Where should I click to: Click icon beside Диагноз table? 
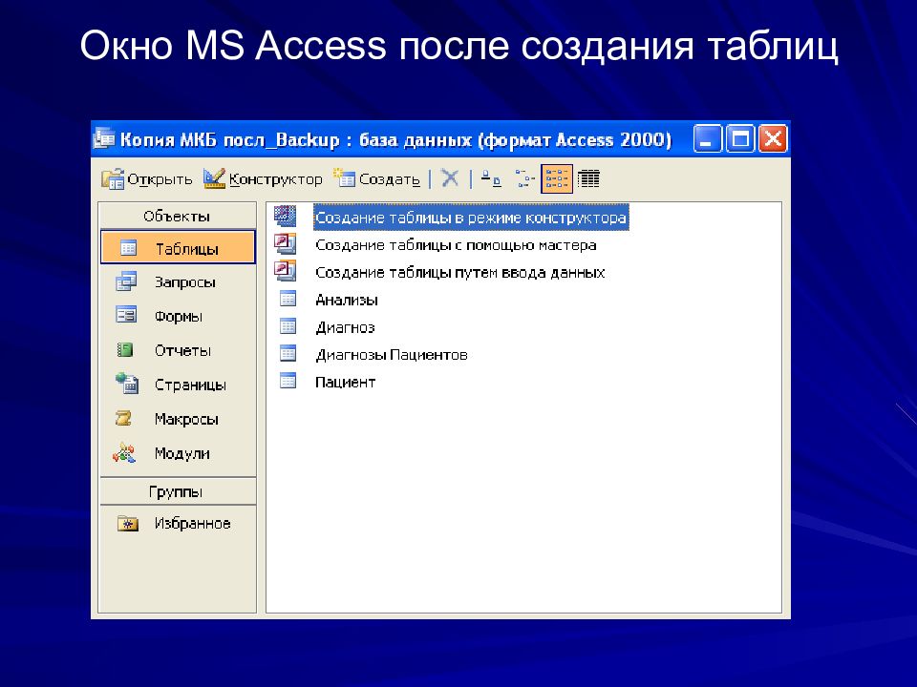coord(288,326)
